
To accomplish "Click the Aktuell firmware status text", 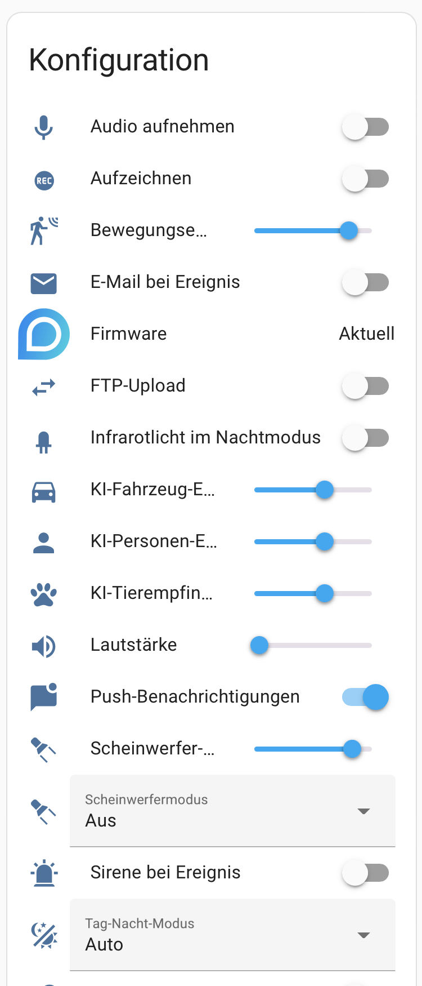I will (366, 334).
